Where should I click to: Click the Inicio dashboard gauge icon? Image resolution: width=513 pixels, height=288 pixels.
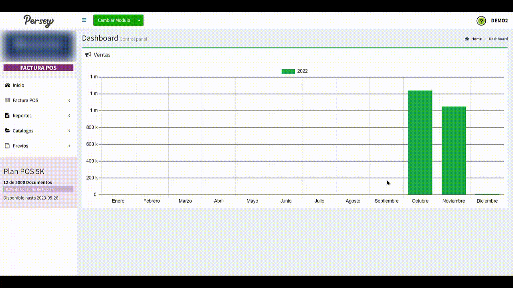[x=7, y=85]
